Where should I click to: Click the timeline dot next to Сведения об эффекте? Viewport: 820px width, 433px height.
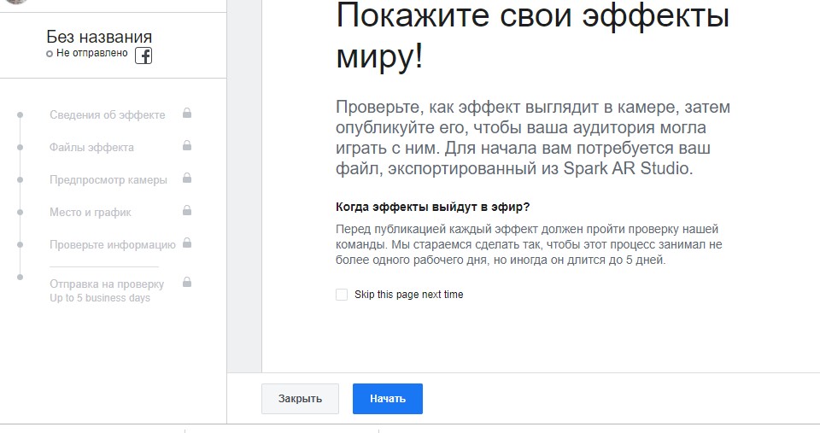coord(20,114)
